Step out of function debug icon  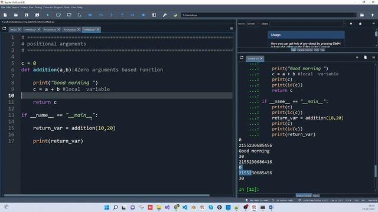click(122, 15)
